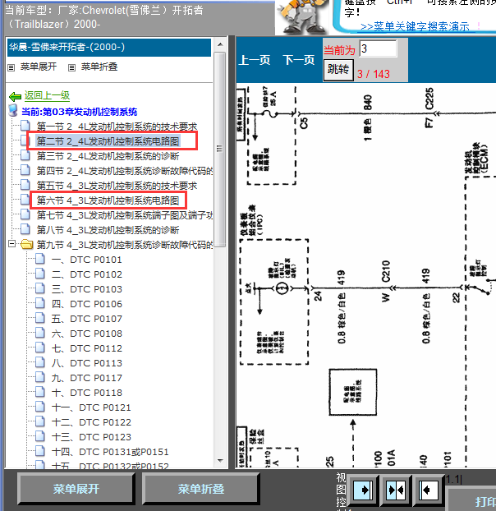496x511 pixels.
Task: Select the DTC P0107 entry
Action: [86, 319]
